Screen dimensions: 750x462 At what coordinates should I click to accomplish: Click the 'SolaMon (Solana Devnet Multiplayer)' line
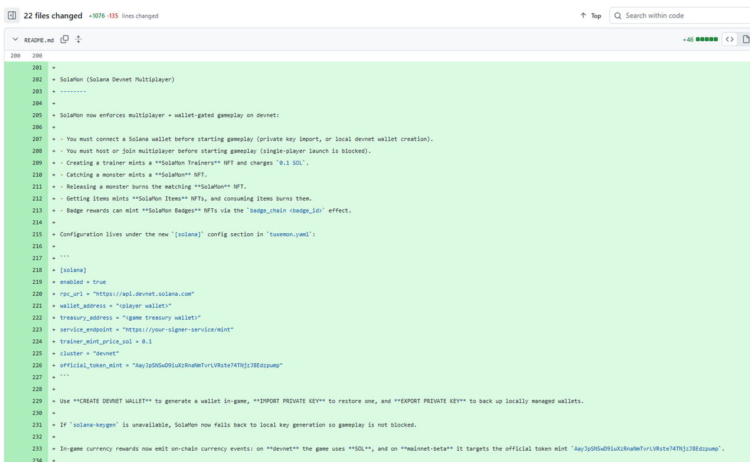[117, 79]
